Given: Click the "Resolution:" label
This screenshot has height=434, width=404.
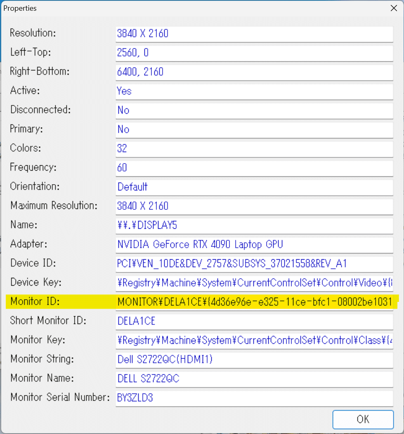Looking at the screenshot, I should [33, 33].
